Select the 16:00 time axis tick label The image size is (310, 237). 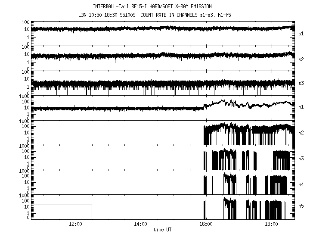(x=206, y=225)
